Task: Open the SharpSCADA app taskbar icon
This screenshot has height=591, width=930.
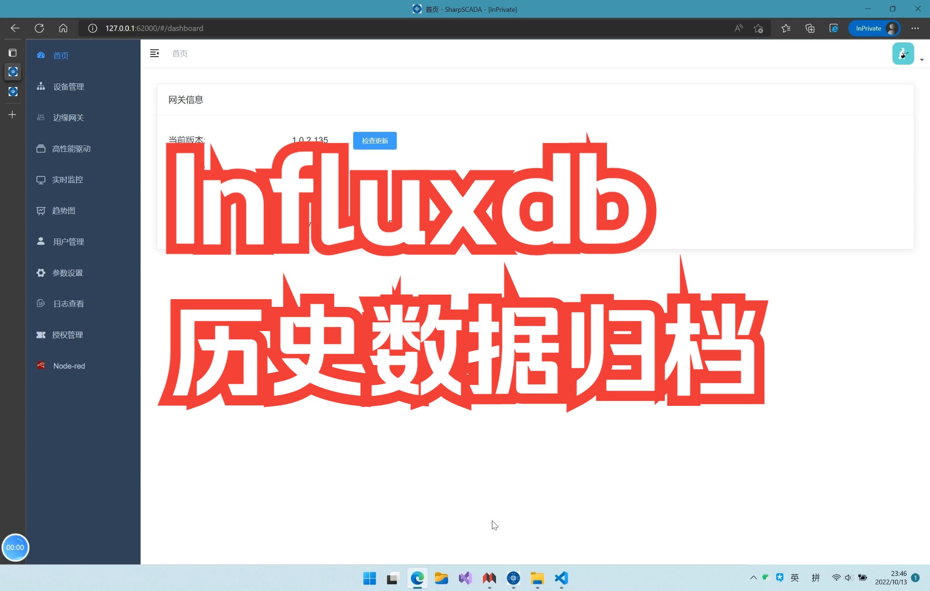Action: pyautogui.click(x=513, y=578)
